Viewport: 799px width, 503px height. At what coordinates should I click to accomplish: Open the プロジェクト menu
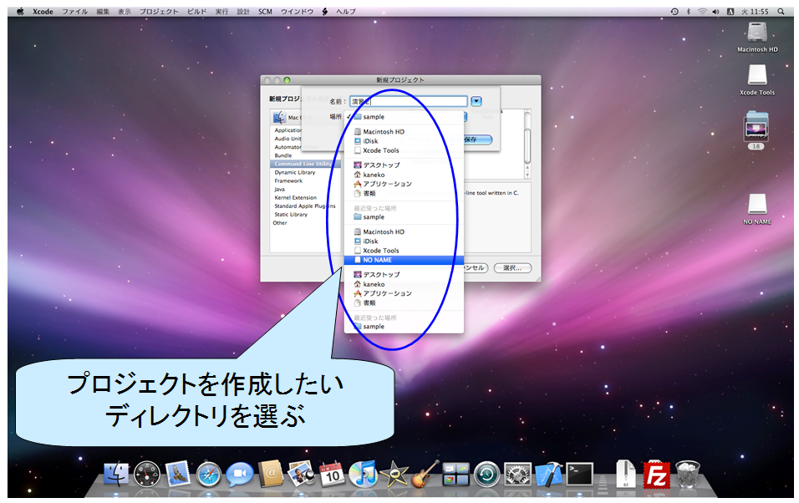click(x=159, y=11)
